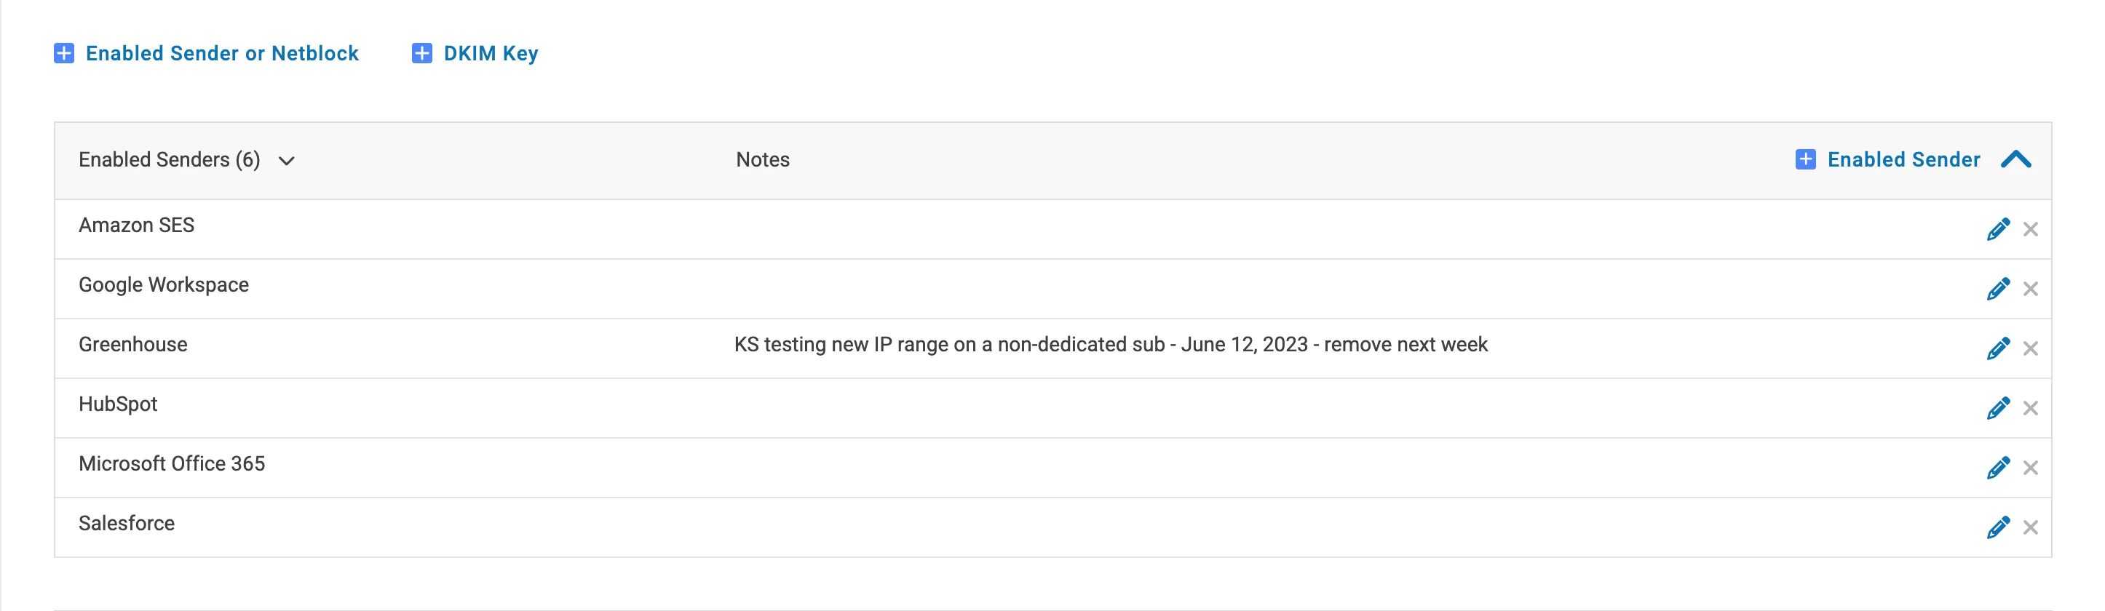This screenshot has height=611, width=2105.
Task: Edit the Google Workspace sender entry
Action: (1998, 288)
